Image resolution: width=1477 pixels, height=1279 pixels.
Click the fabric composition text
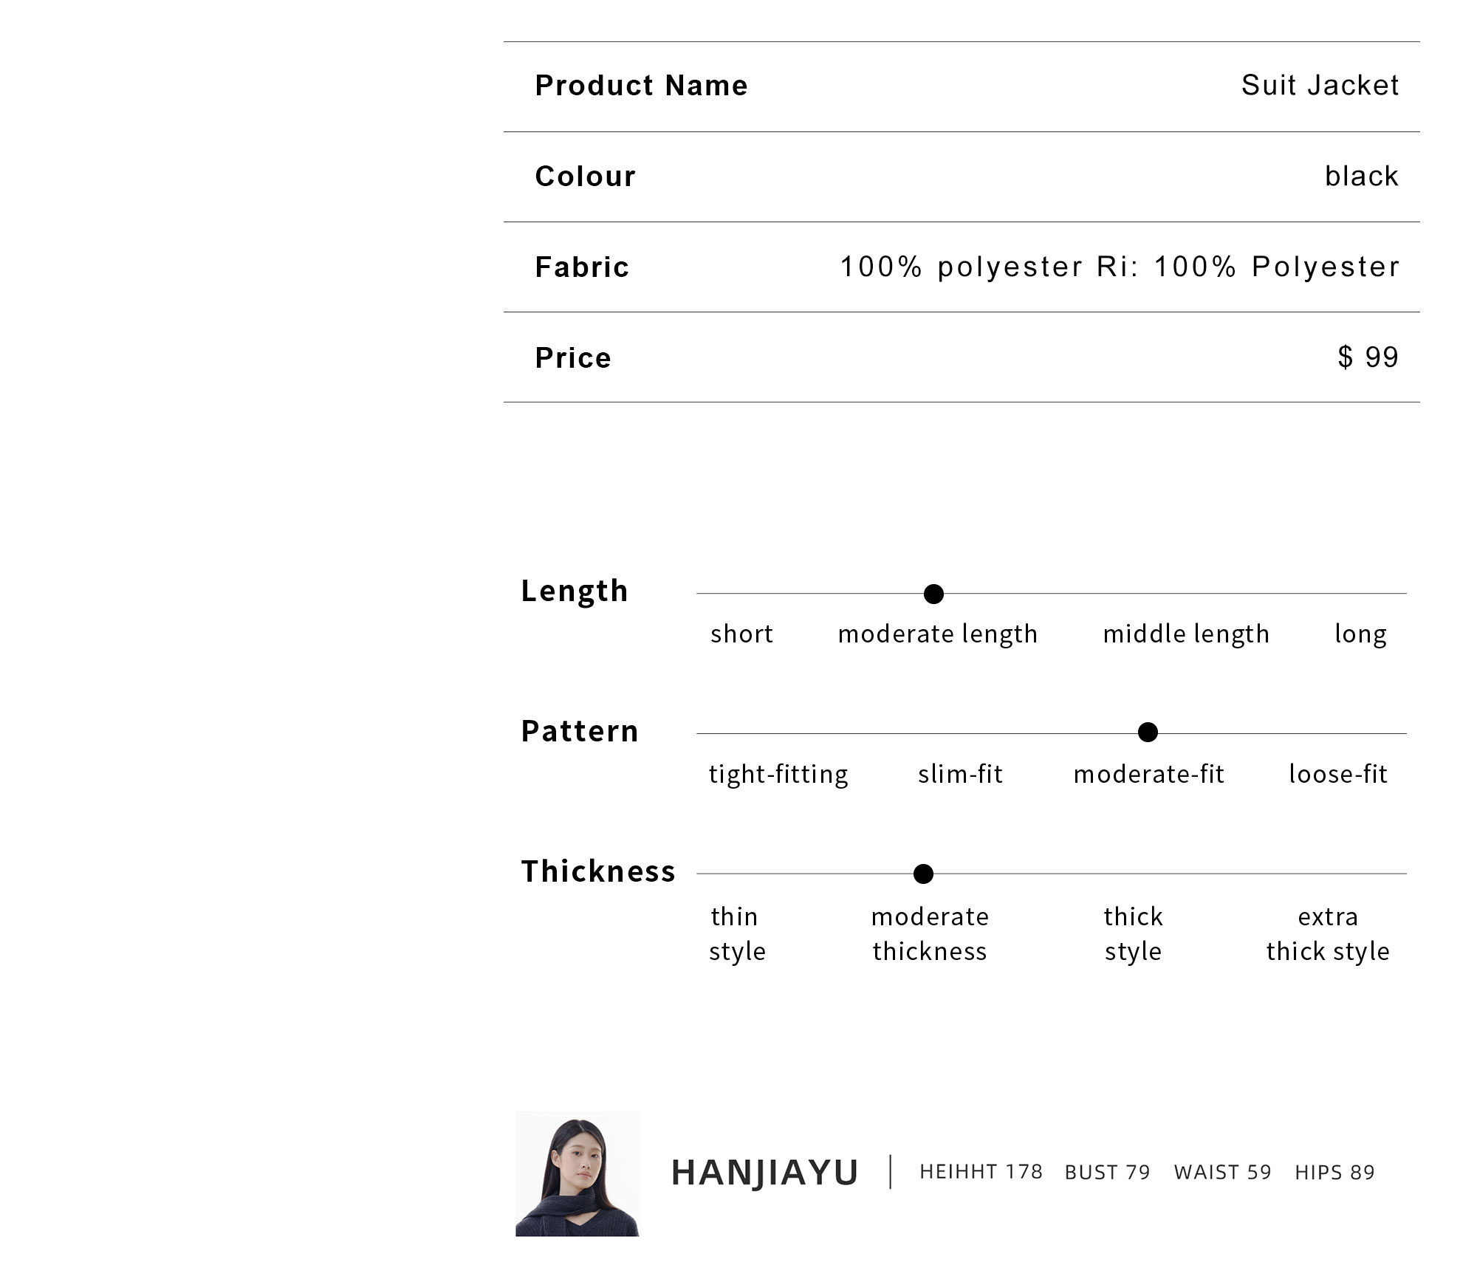point(1120,267)
